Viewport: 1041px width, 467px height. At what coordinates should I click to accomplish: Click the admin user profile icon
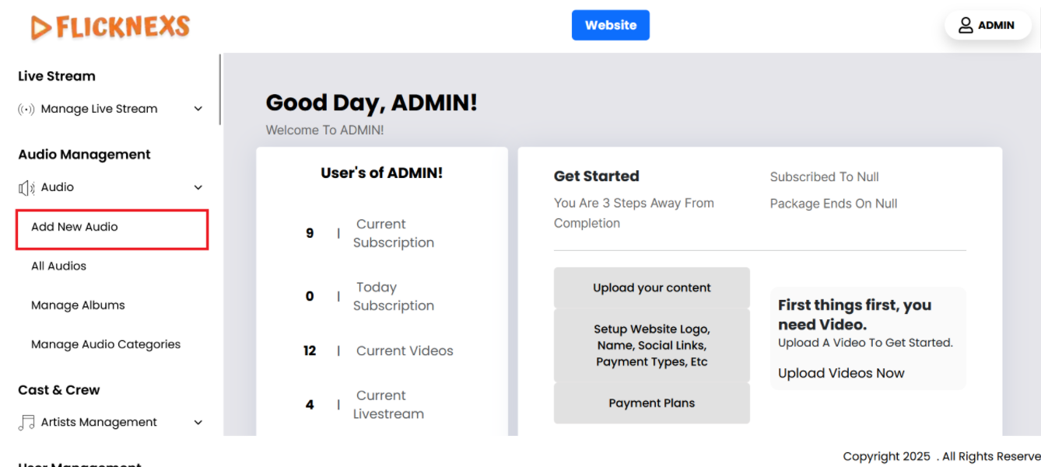[x=966, y=26]
